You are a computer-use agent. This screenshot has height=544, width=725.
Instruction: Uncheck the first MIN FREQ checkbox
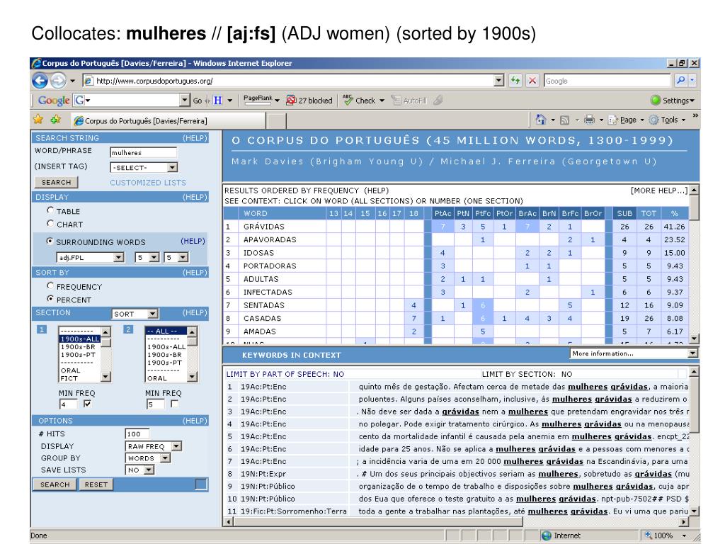pos(87,404)
